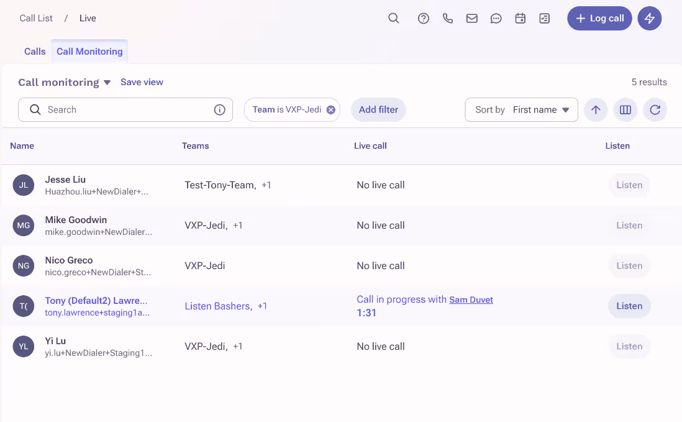Click the 5 results count
682x422 pixels.
point(649,82)
